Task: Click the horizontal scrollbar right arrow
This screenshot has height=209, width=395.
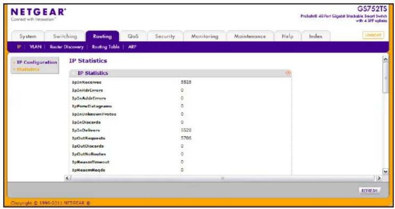Action: 379,178
